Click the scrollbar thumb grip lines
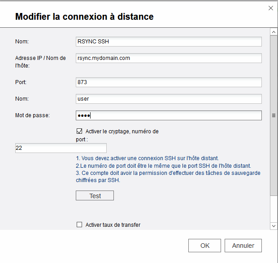This screenshot has width=278, height=263. click(274, 115)
